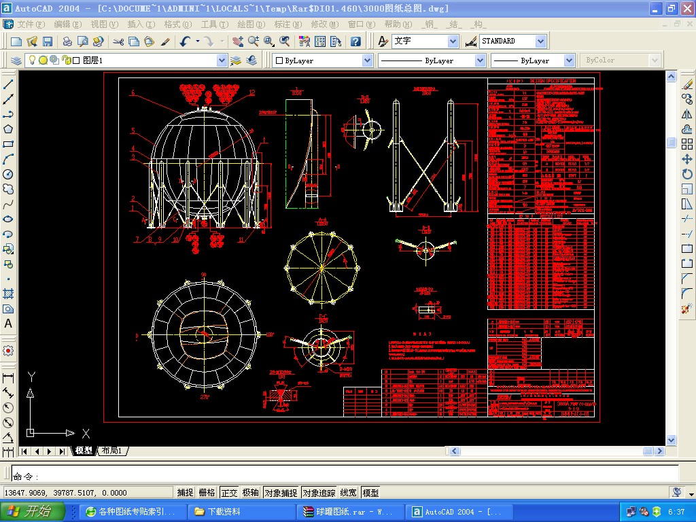Open status bar tray settings arrow
Viewport: 696px width, 522px height.
tap(691, 494)
